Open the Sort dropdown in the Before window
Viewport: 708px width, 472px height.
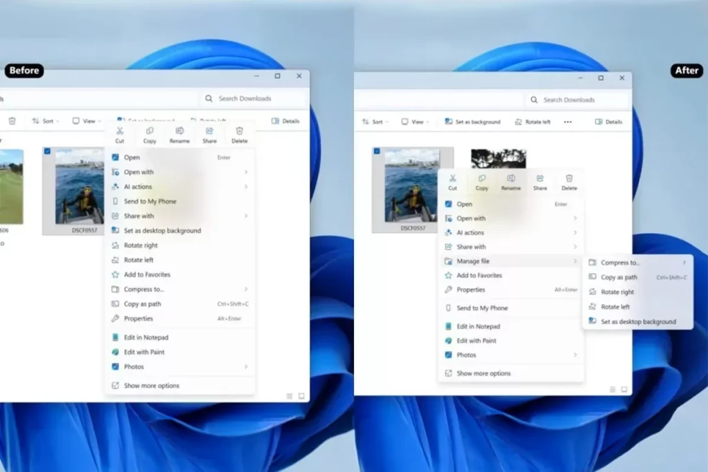46,121
